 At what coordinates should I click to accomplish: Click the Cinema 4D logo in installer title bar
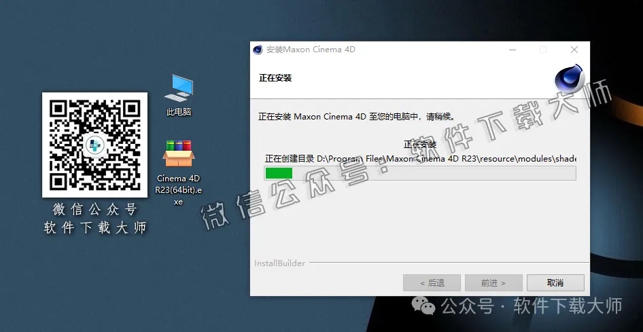pyautogui.click(x=258, y=50)
